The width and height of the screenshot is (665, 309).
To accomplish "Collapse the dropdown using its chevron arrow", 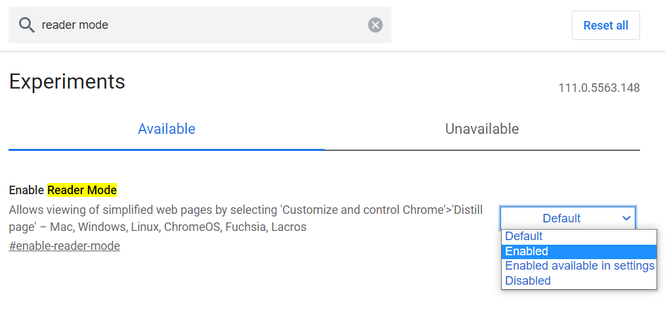I will 626,218.
